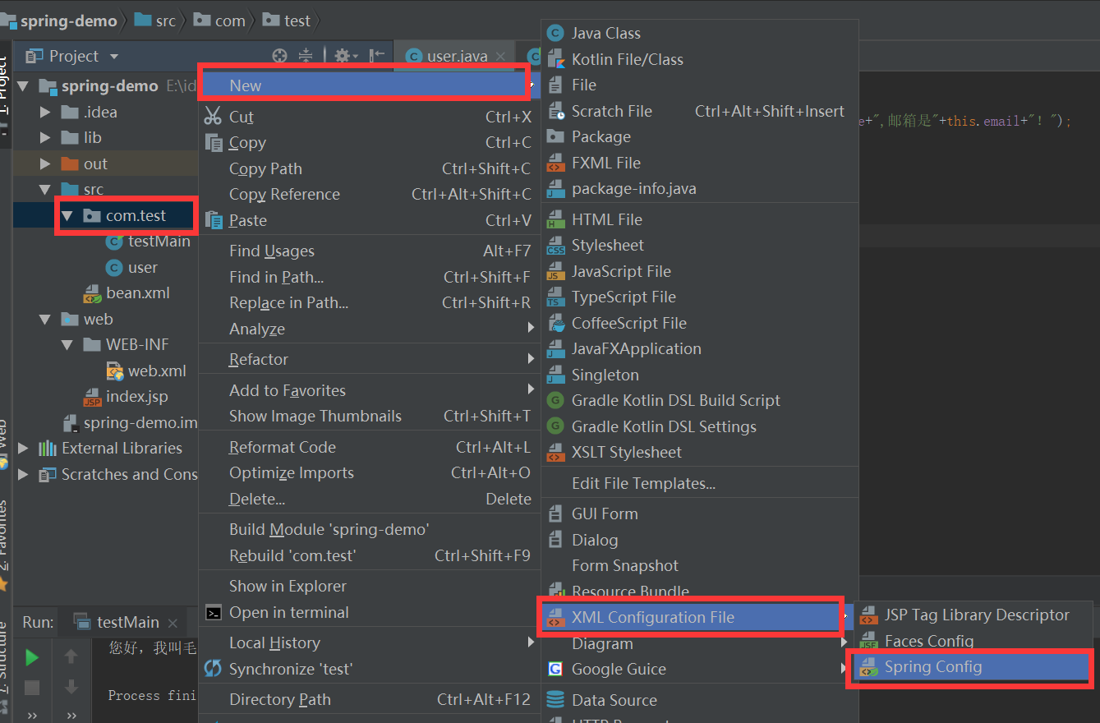Click the Java Class icon in submenu
The image size is (1100, 723).
556,34
